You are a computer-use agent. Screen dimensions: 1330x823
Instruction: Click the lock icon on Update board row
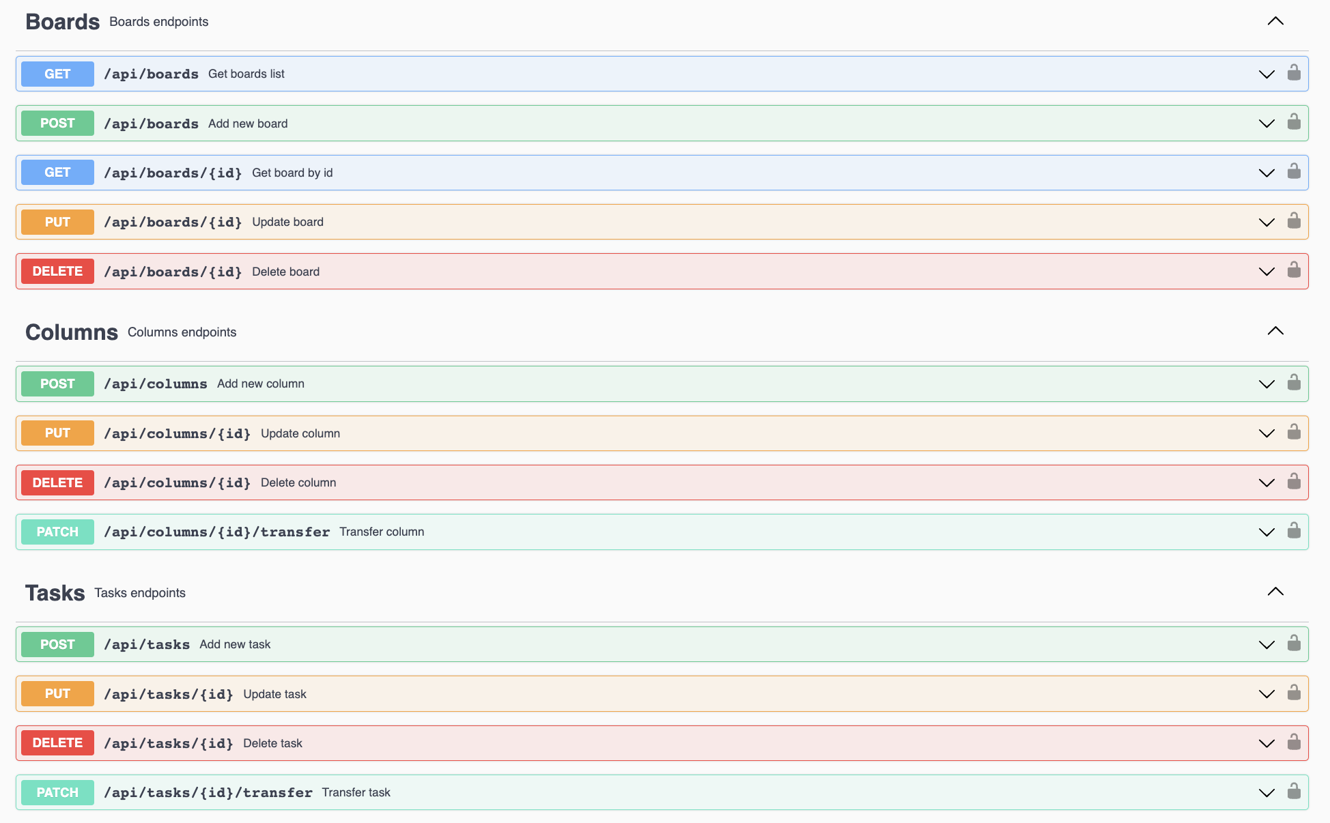1294,220
